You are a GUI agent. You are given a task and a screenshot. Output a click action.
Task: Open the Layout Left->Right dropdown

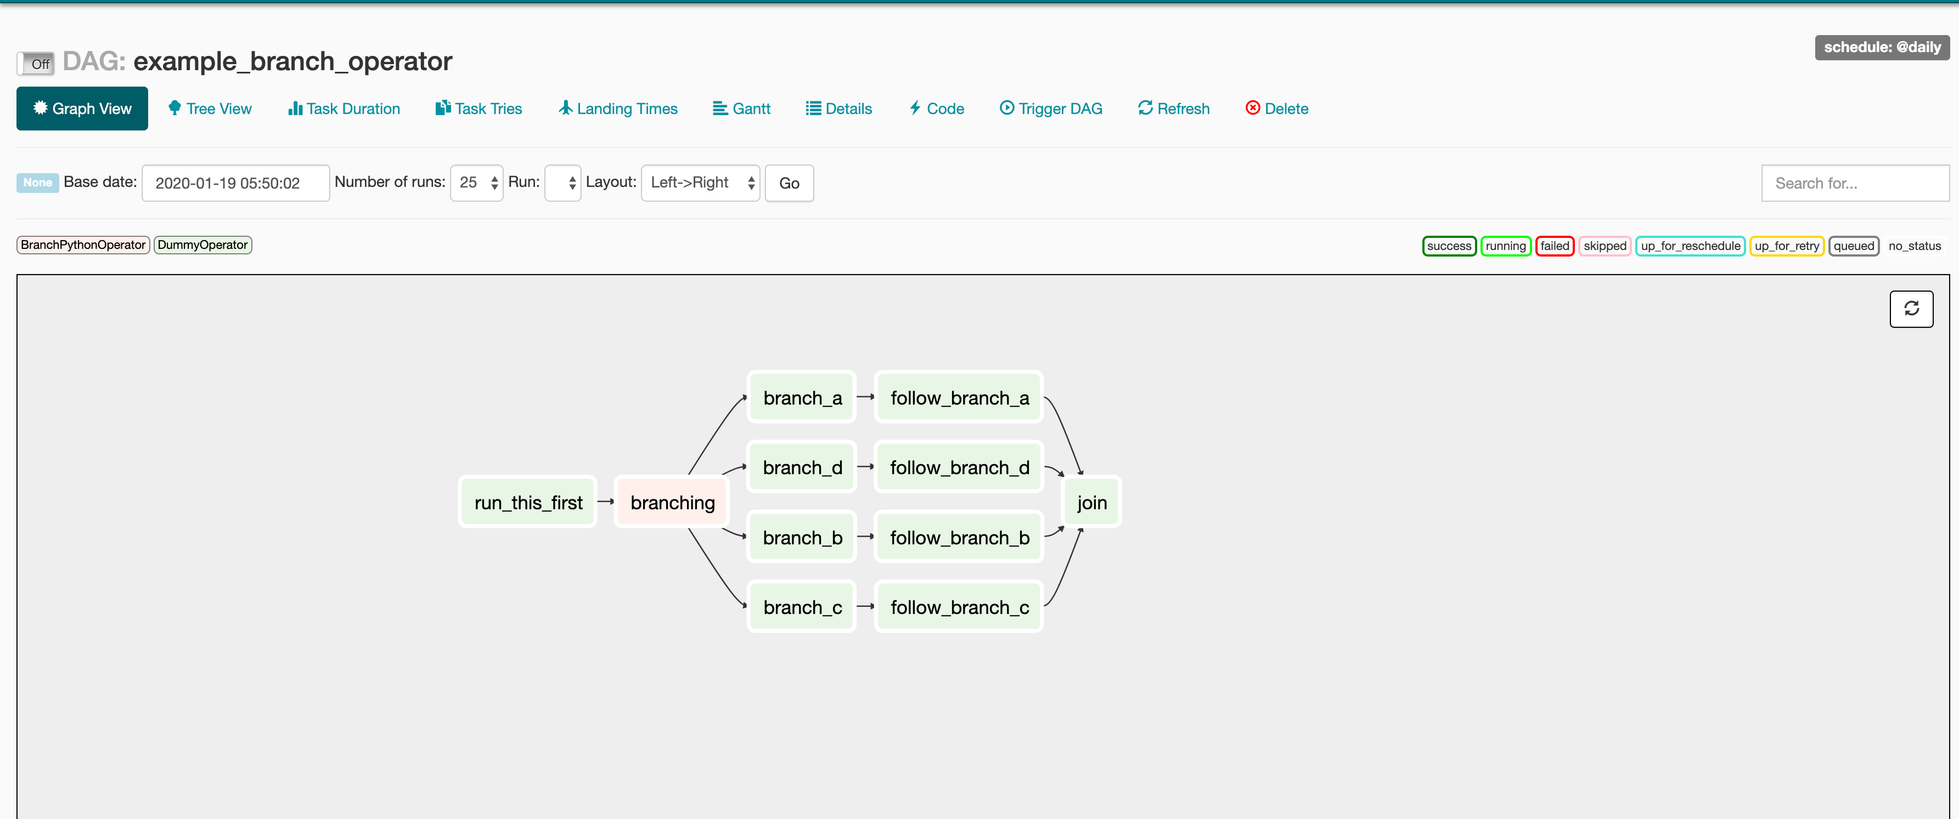(x=700, y=183)
